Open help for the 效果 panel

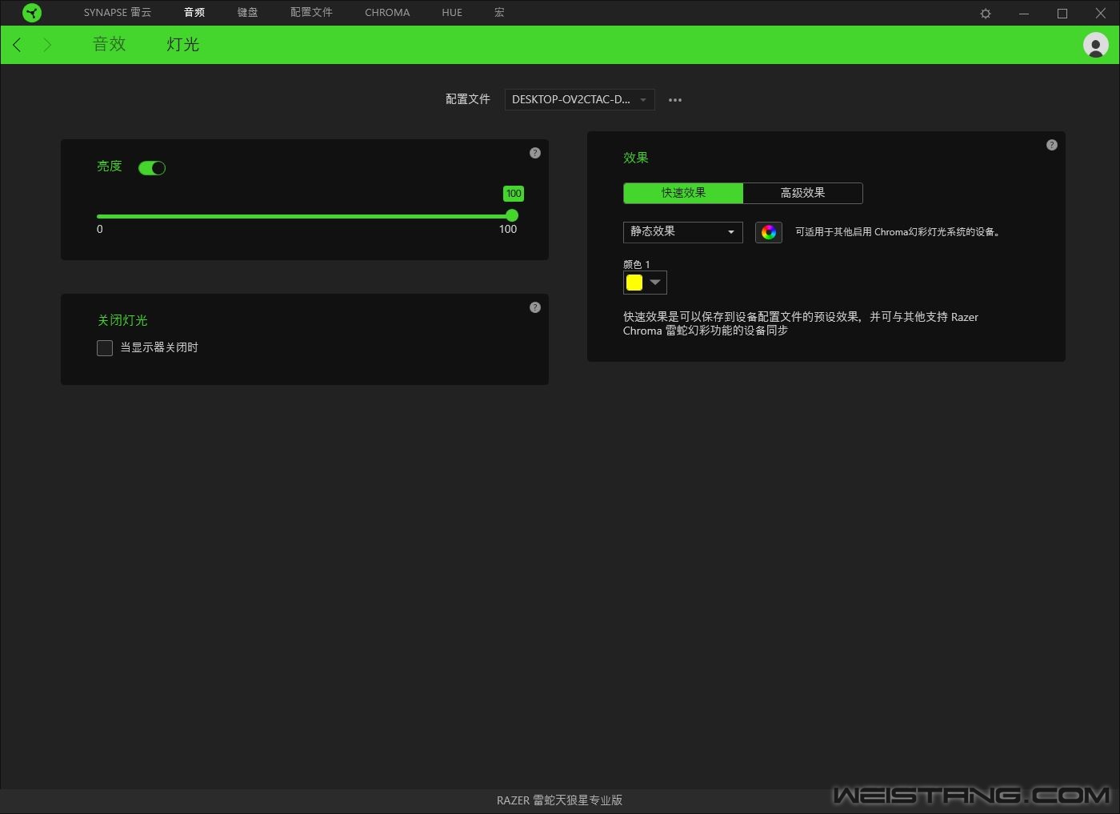[x=1052, y=145]
